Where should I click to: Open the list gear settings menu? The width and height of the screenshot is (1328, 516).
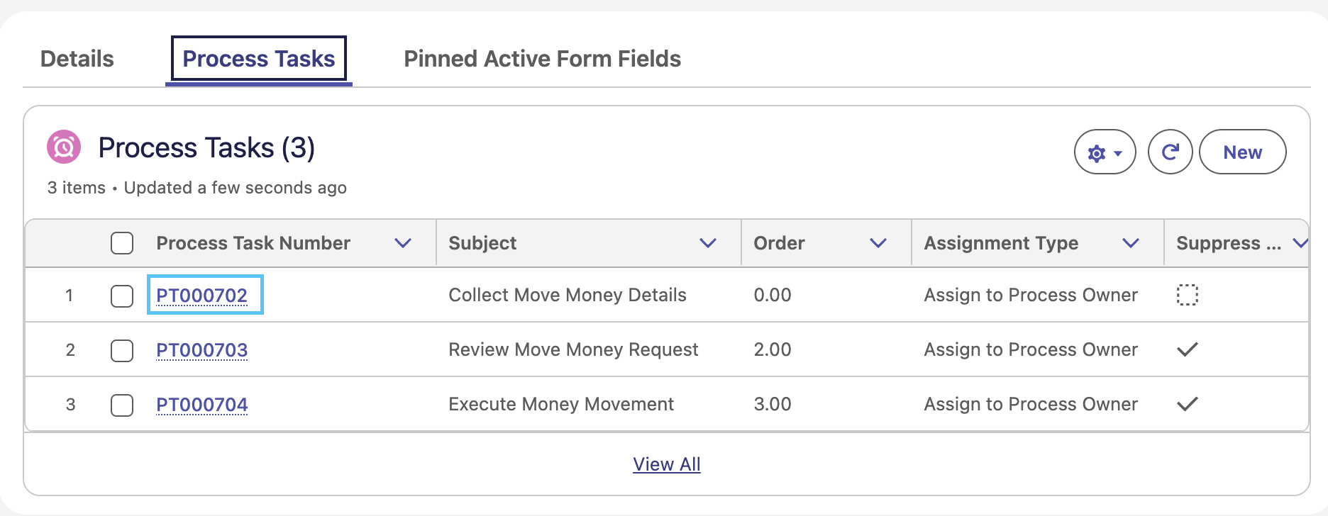tap(1105, 152)
